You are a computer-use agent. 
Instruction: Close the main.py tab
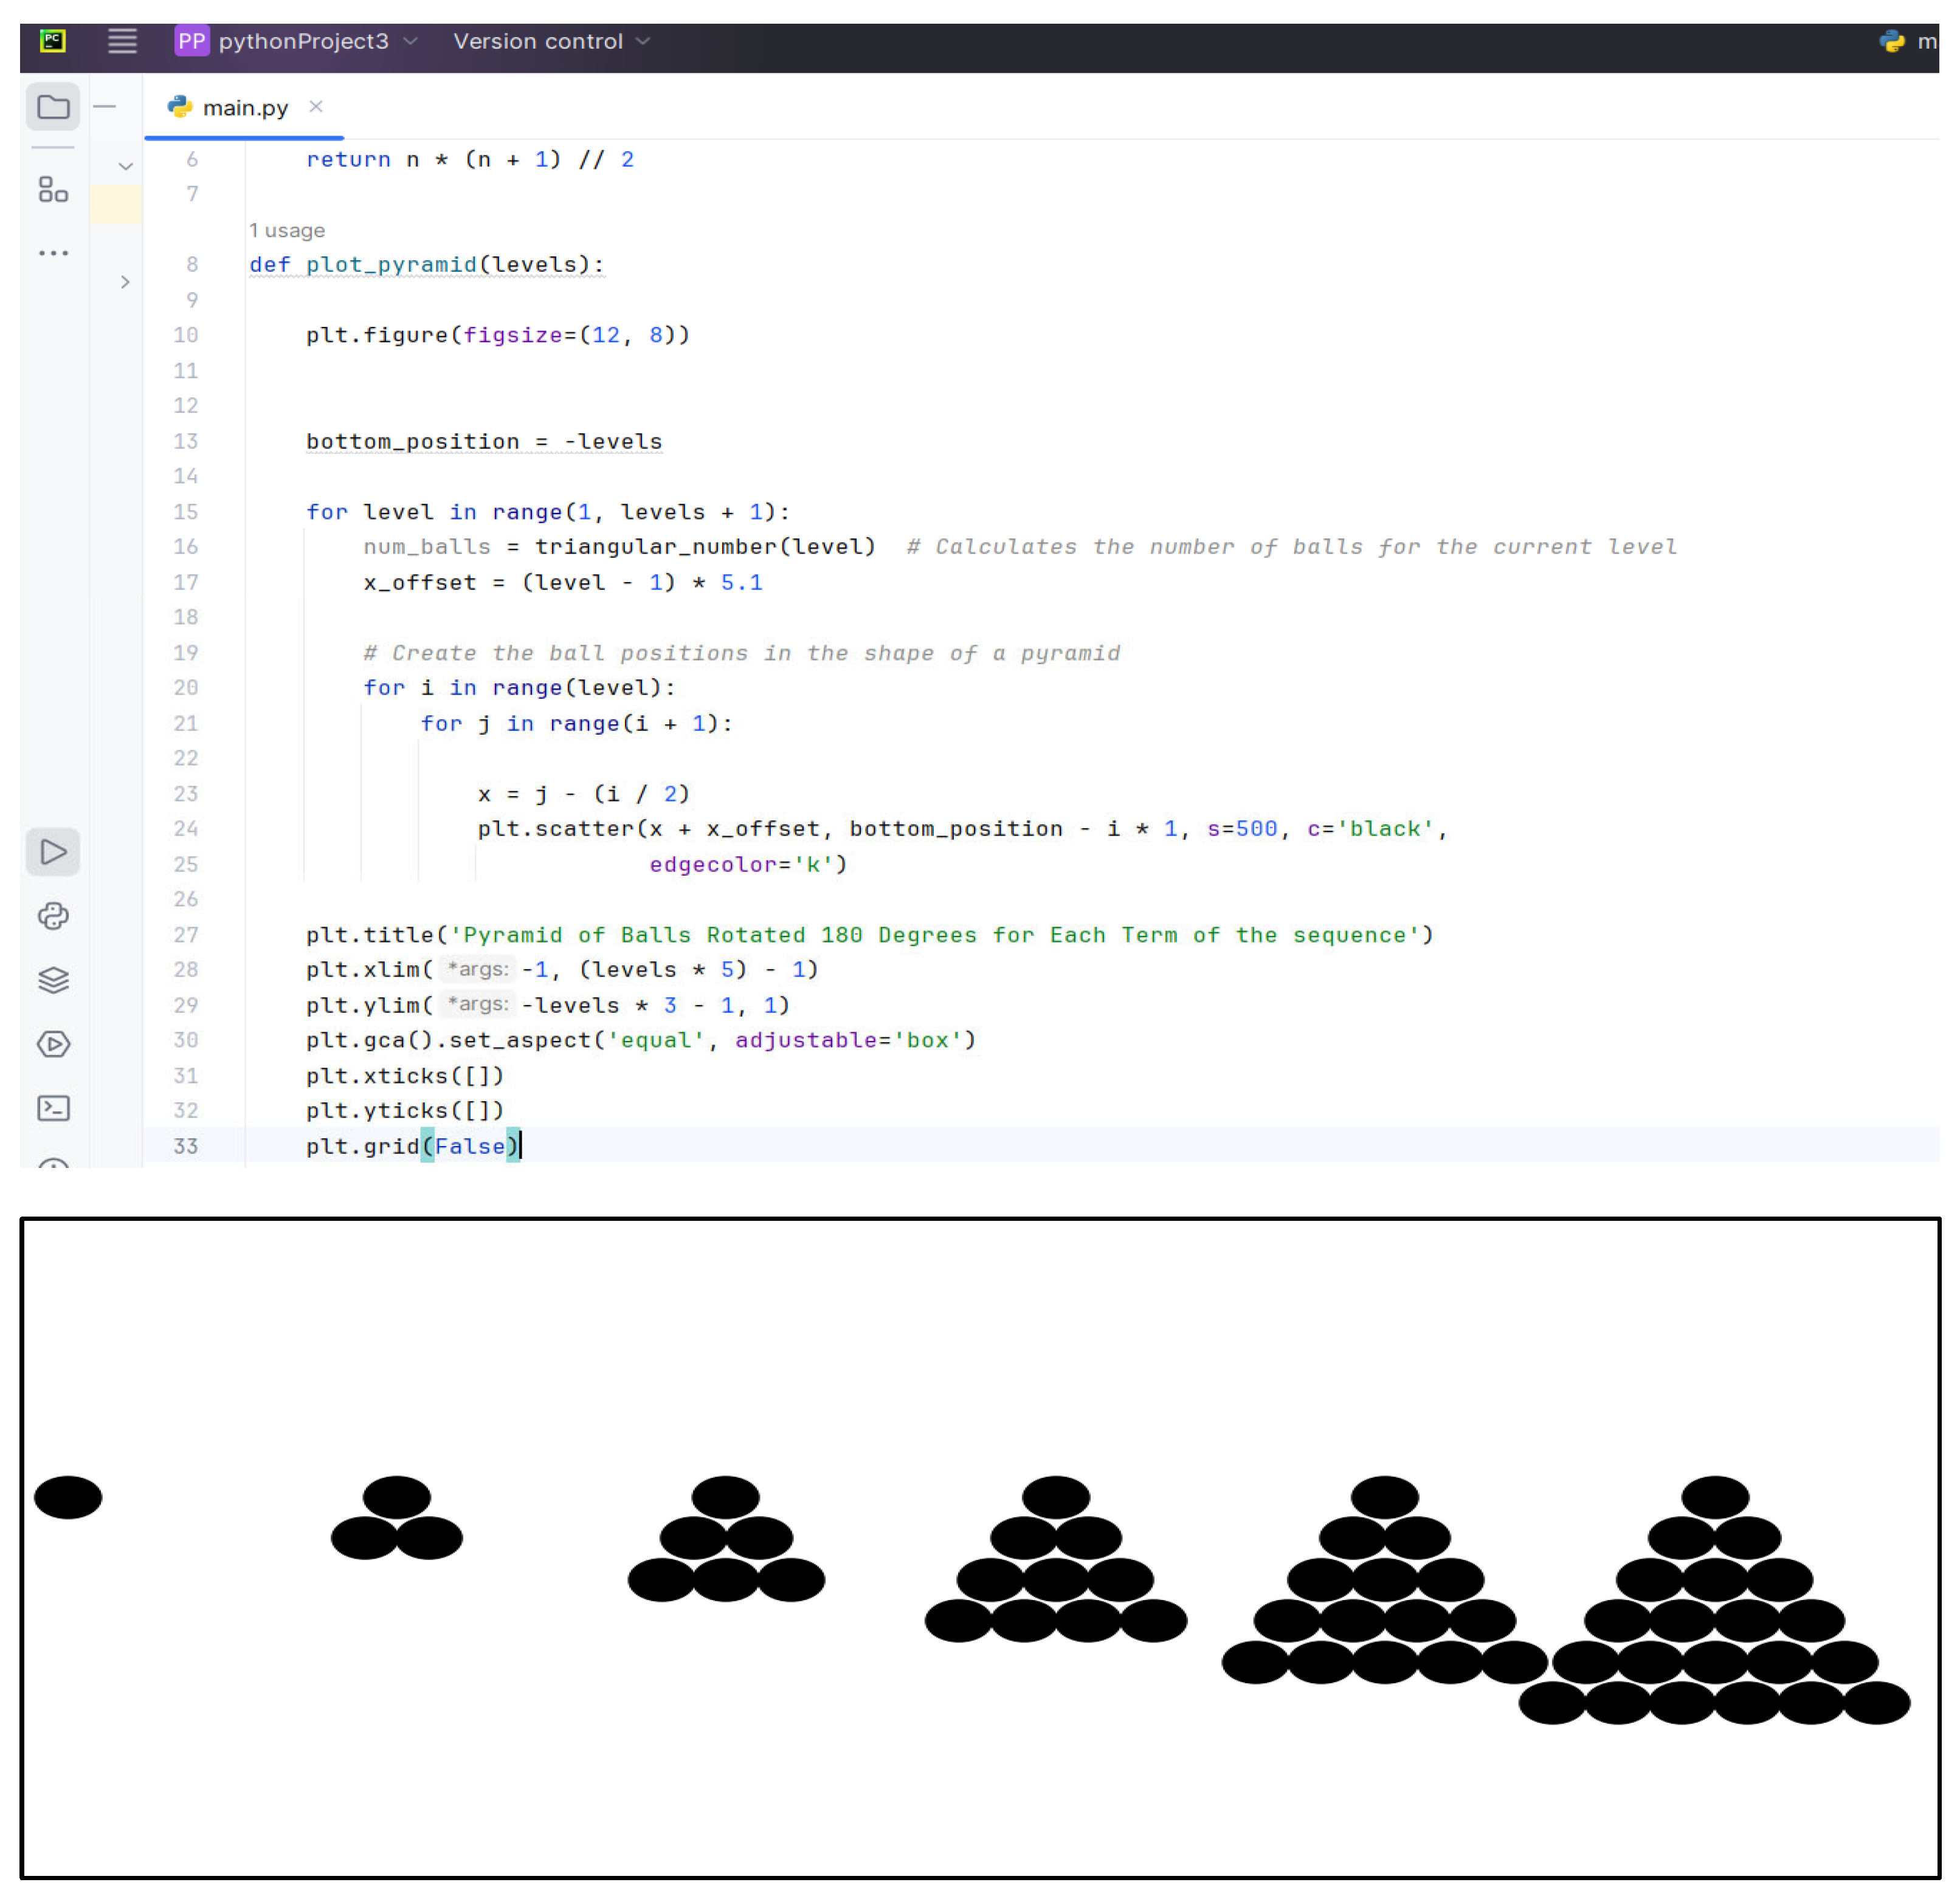click(316, 106)
